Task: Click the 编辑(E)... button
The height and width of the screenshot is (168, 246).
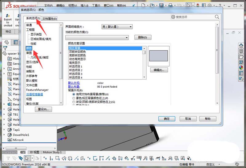Action: (159, 70)
